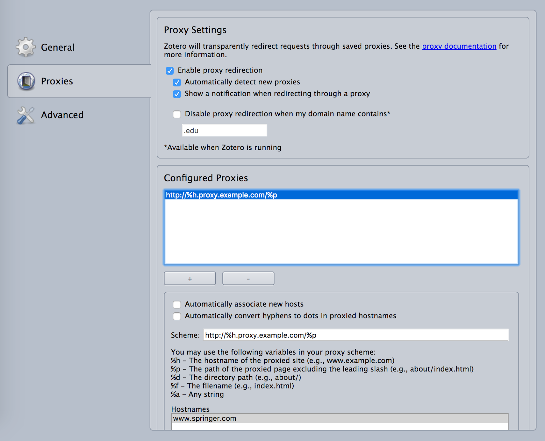Enable automatically convert hyphens to dots

point(177,316)
